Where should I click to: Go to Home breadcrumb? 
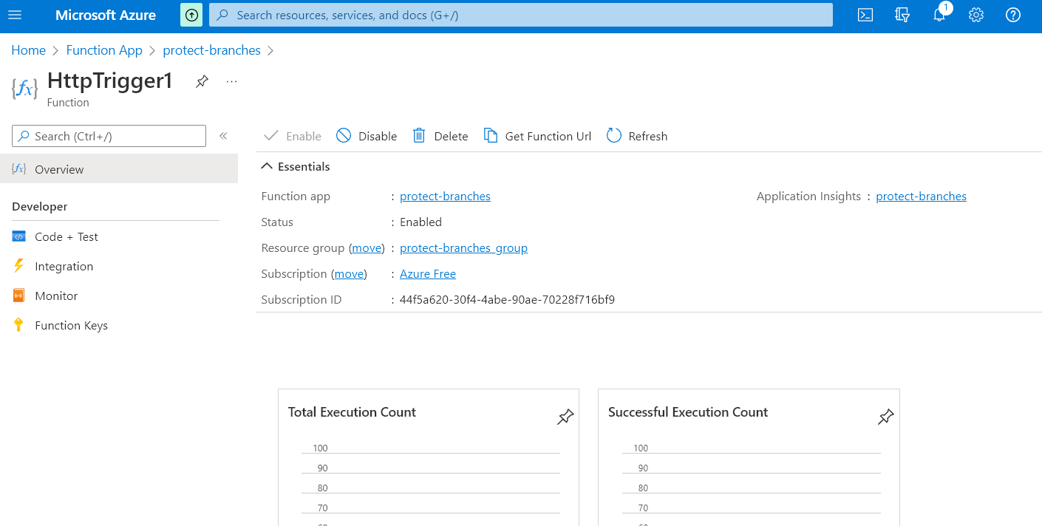pyautogui.click(x=28, y=50)
